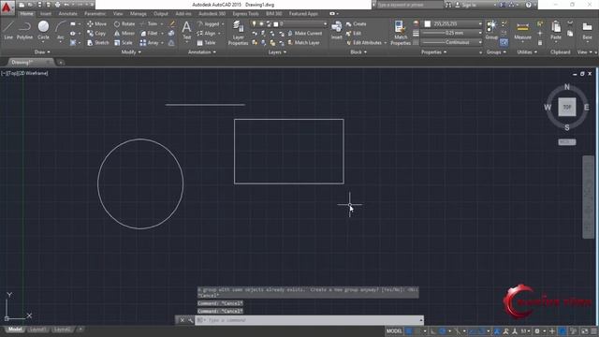This screenshot has height=337, width=599.
Task: Switch to the Insert ribbon tab
Action: [46, 13]
